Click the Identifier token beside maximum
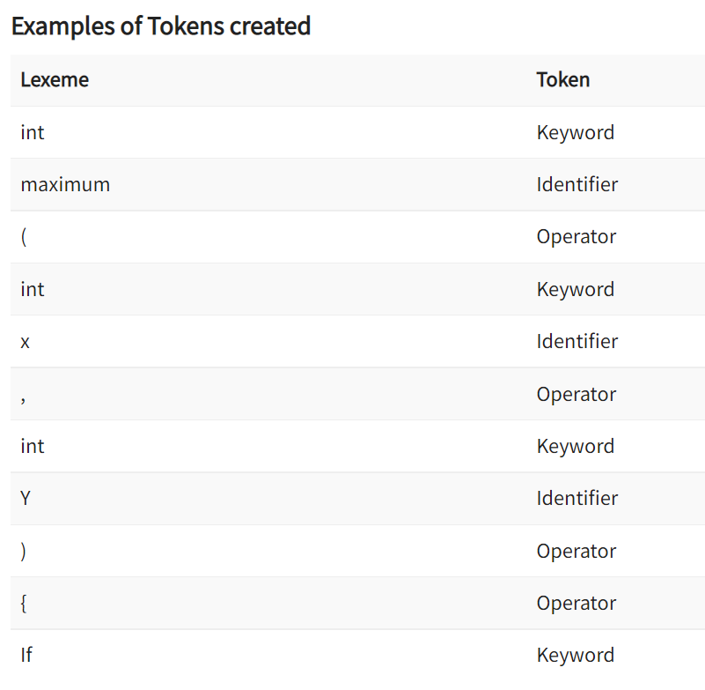This screenshot has width=705, height=690. tap(577, 184)
